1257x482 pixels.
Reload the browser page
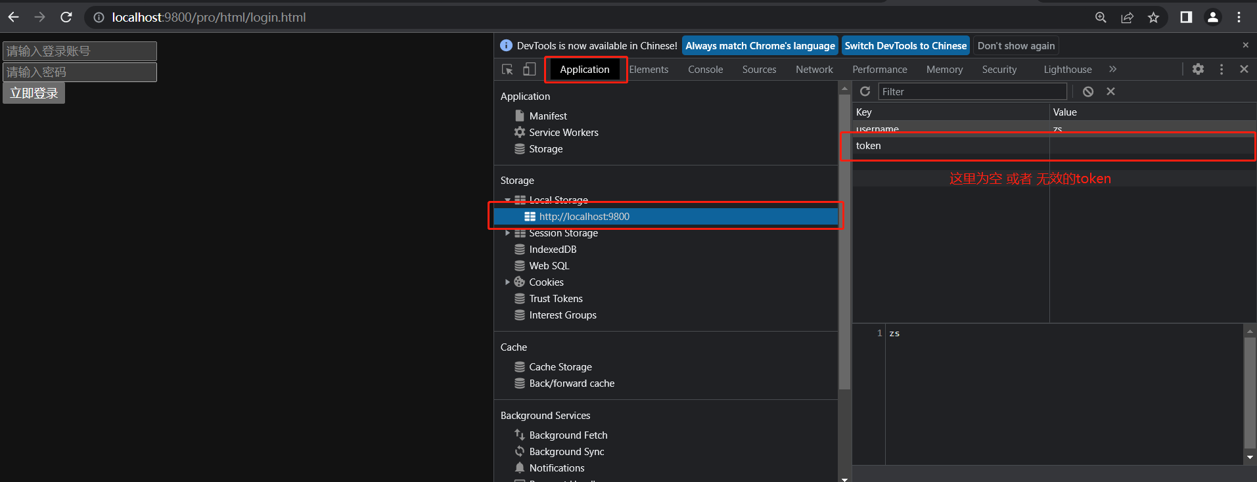click(x=66, y=17)
